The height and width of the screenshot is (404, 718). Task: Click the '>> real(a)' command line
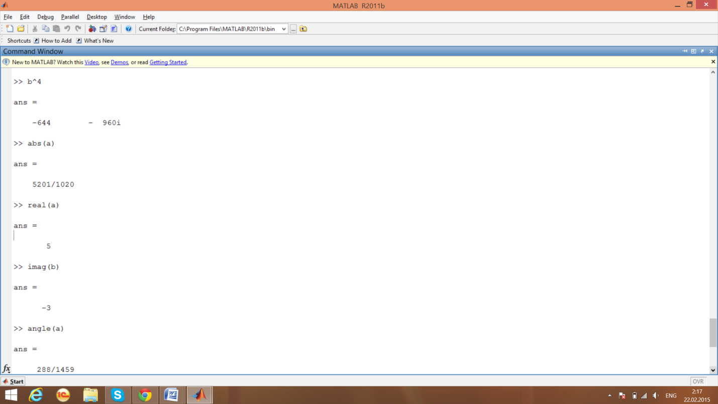pos(36,205)
